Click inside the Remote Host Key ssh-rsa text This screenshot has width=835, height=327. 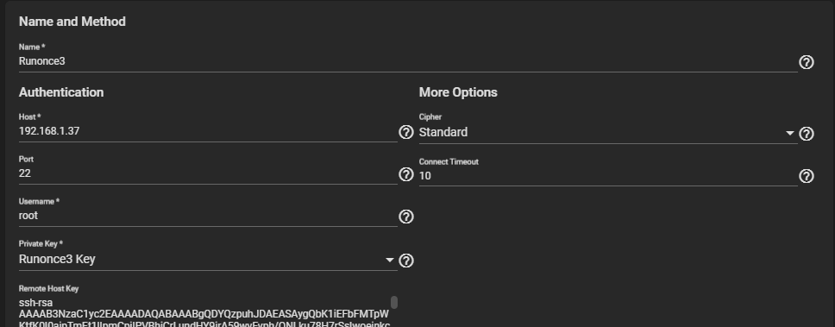click(204, 312)
